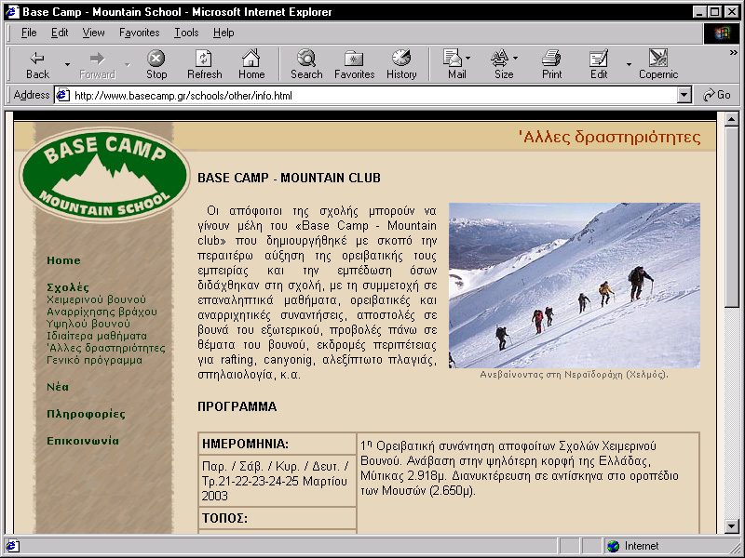Click the greyed-out Forward toolbar button
The height and width of the screenshot is (558, 745).
point(98,64)
